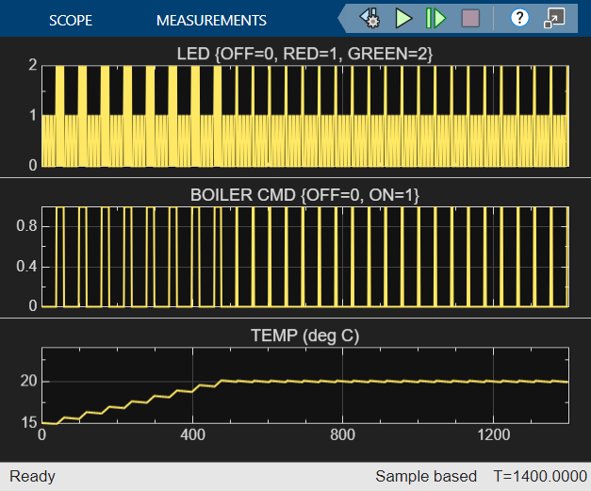
Task: Click the 400 x-axis tick label
Action: click(x=192, y=434)
